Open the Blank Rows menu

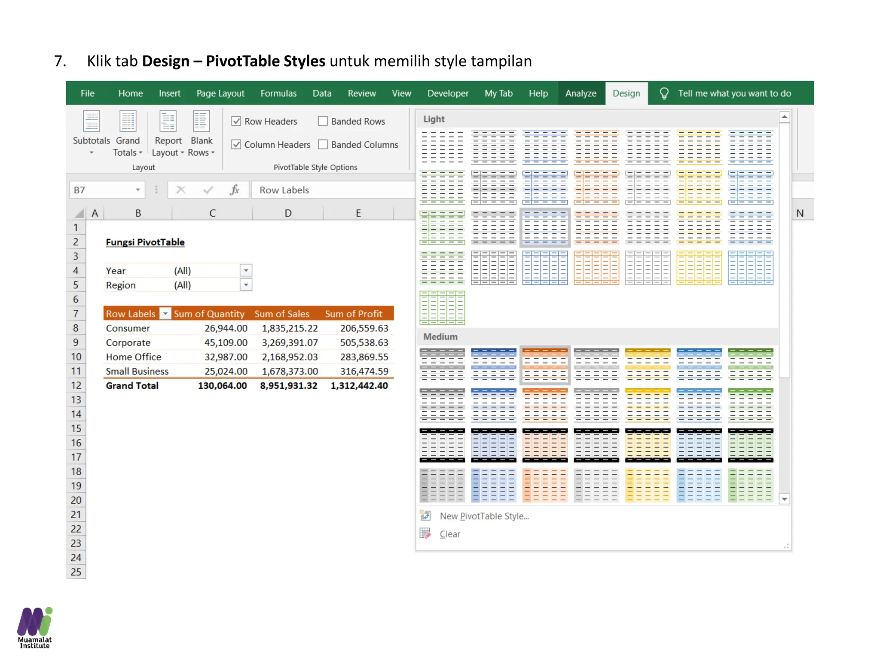coord(201,134)
